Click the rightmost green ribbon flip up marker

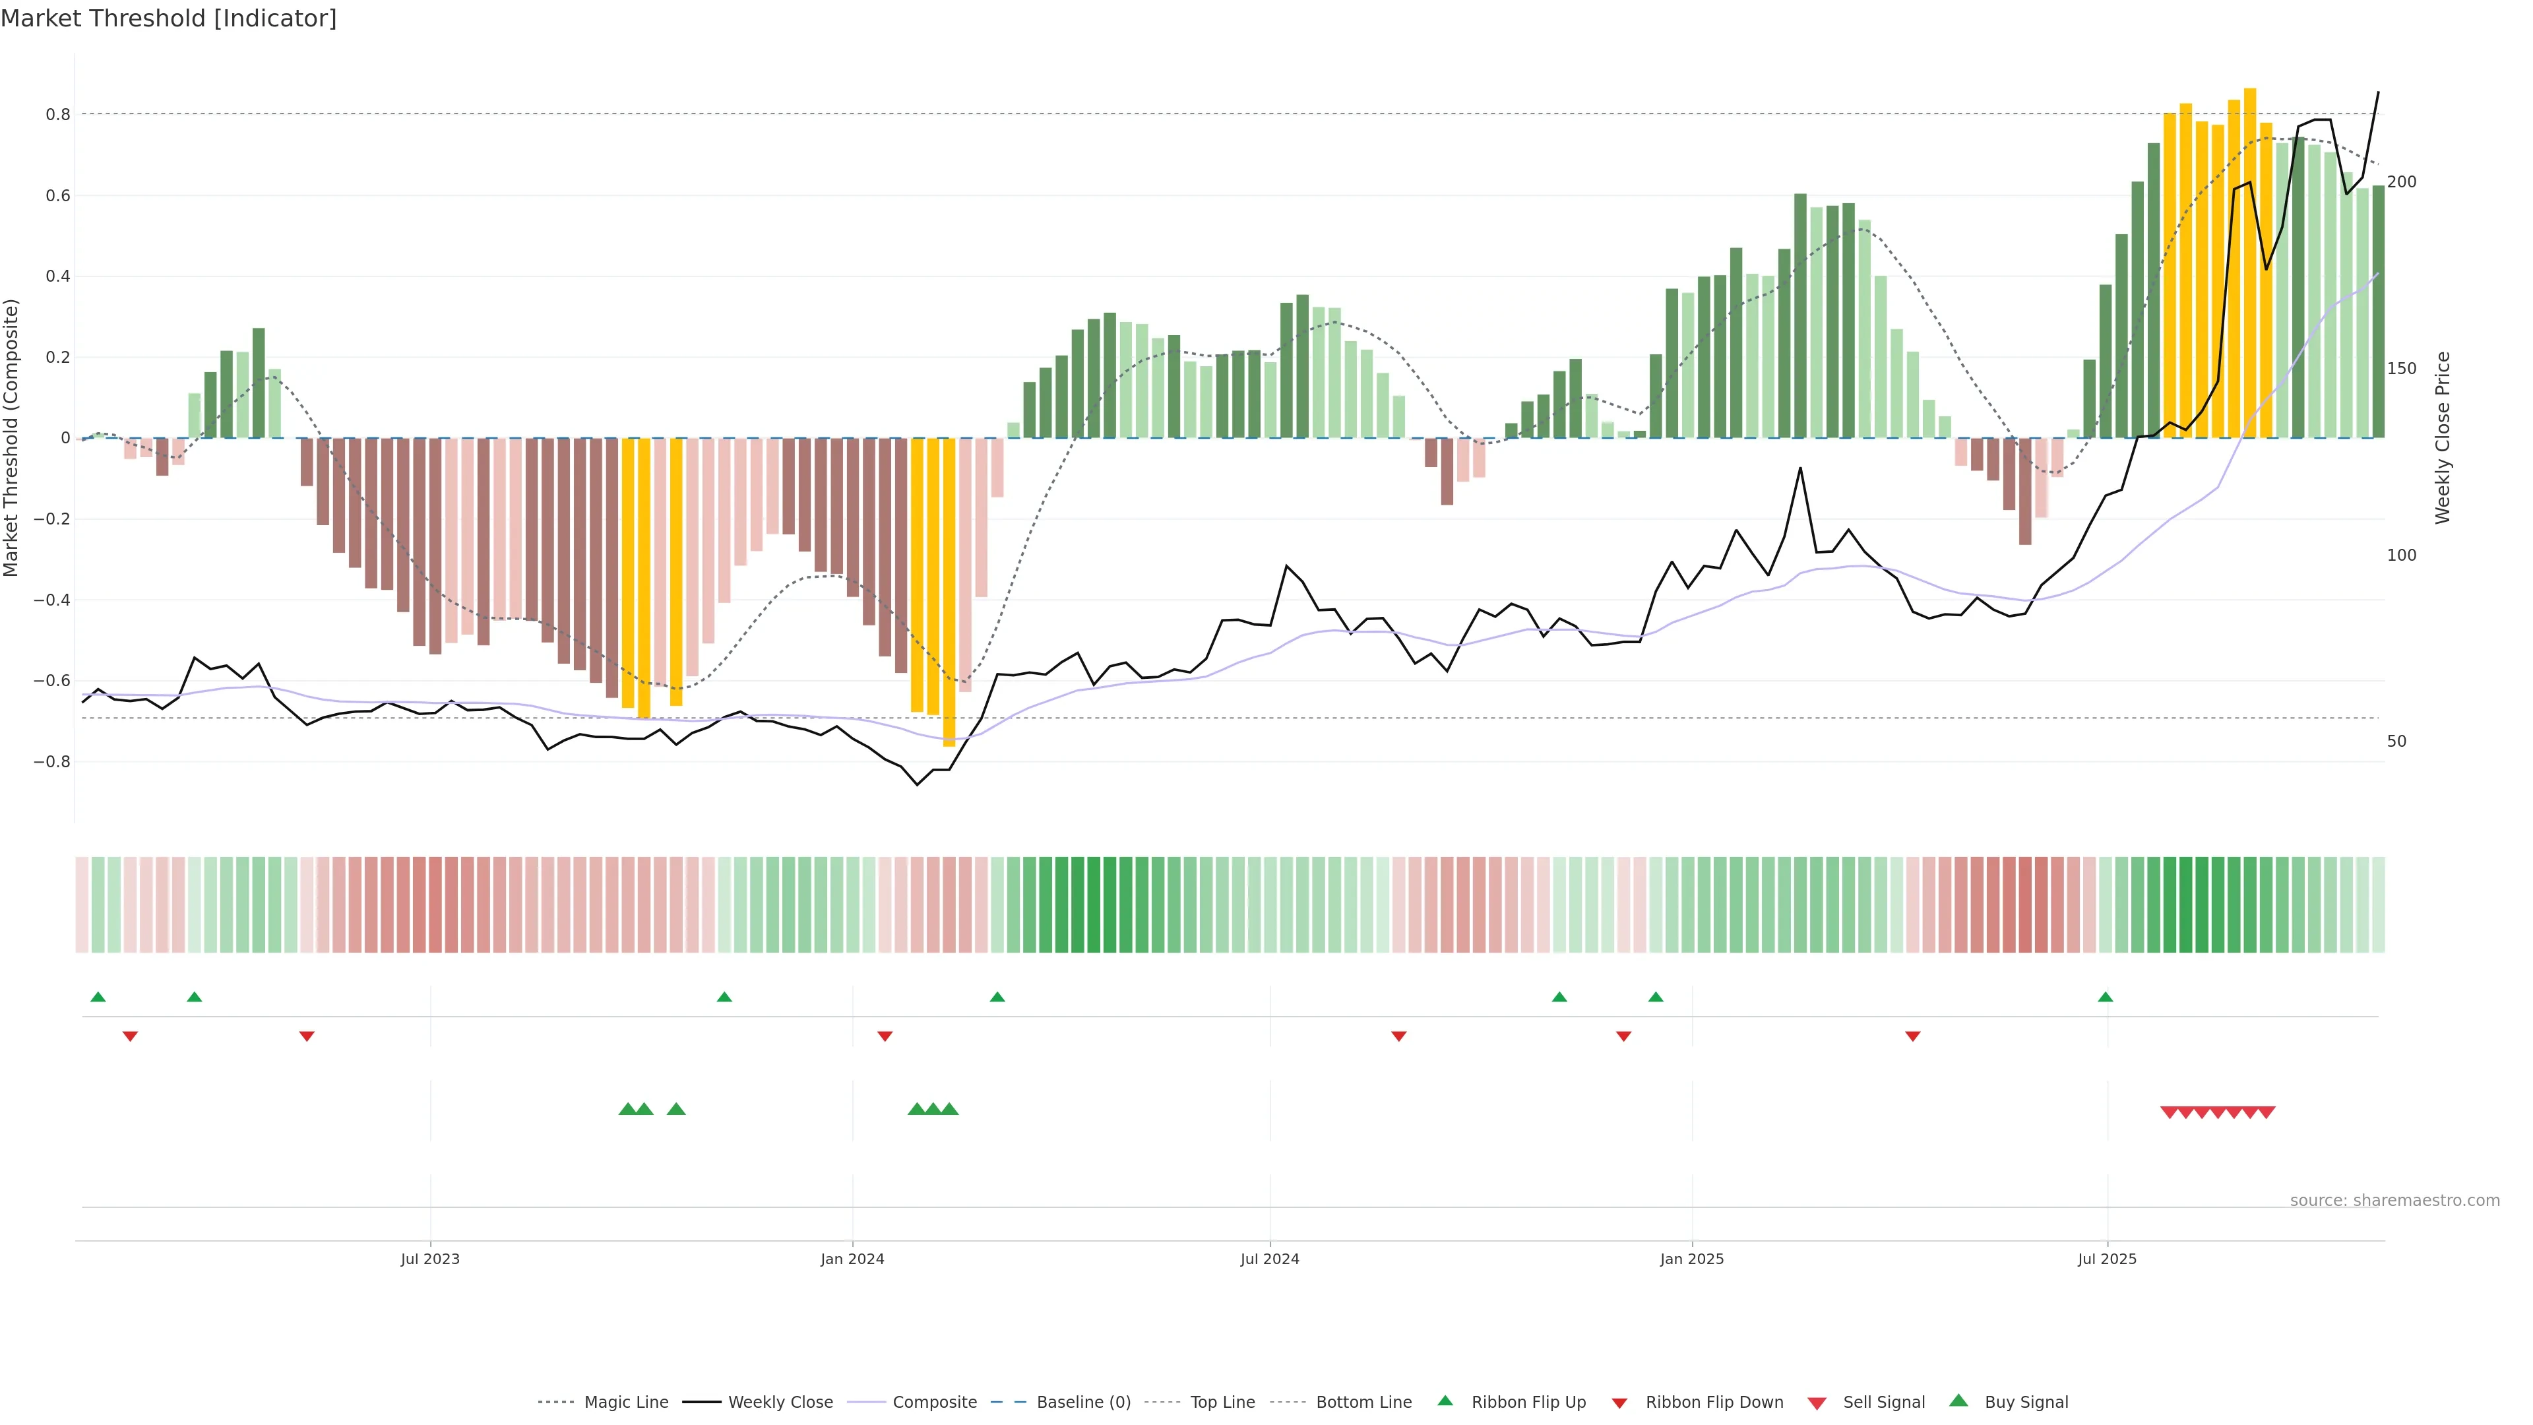click(x=2106, y=997)
